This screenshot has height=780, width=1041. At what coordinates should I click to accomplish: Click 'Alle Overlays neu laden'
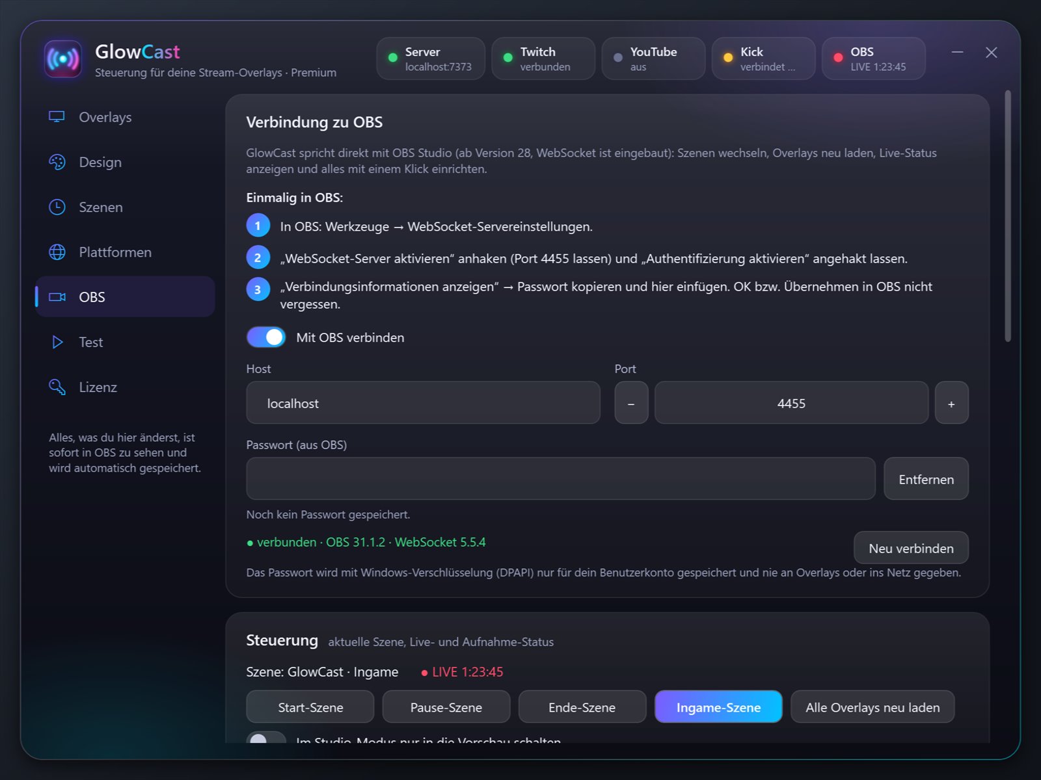point(872,707)
